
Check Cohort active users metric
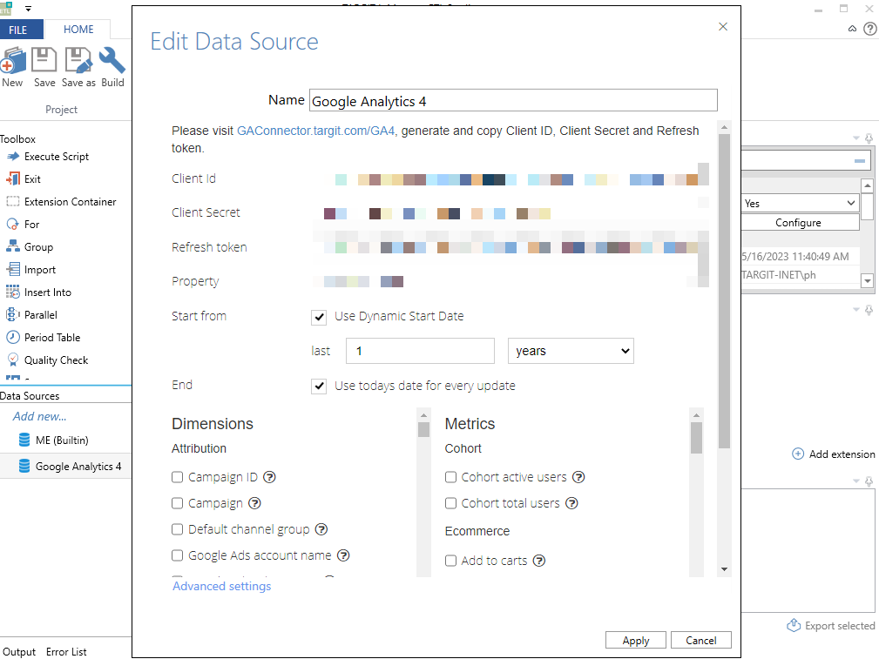point(450,477)
